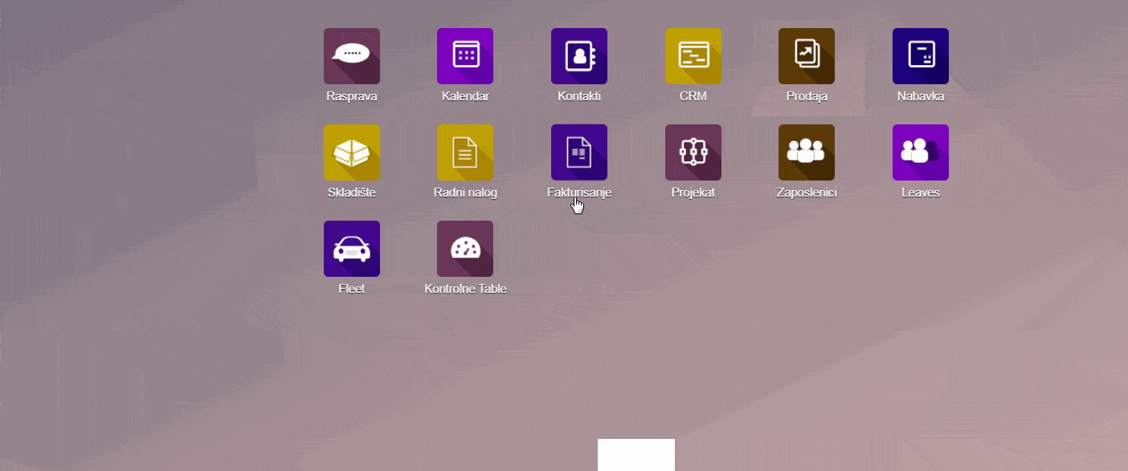Open the Kontrolne Table gauge icon

coord(465,249)
